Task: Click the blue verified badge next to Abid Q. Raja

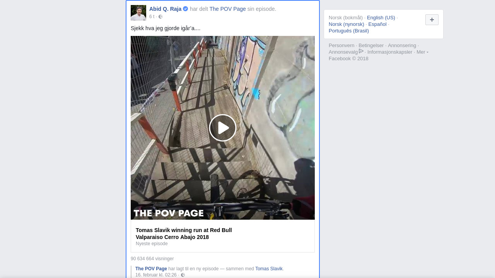Action: pyautogui.click(x=186, y=9)
